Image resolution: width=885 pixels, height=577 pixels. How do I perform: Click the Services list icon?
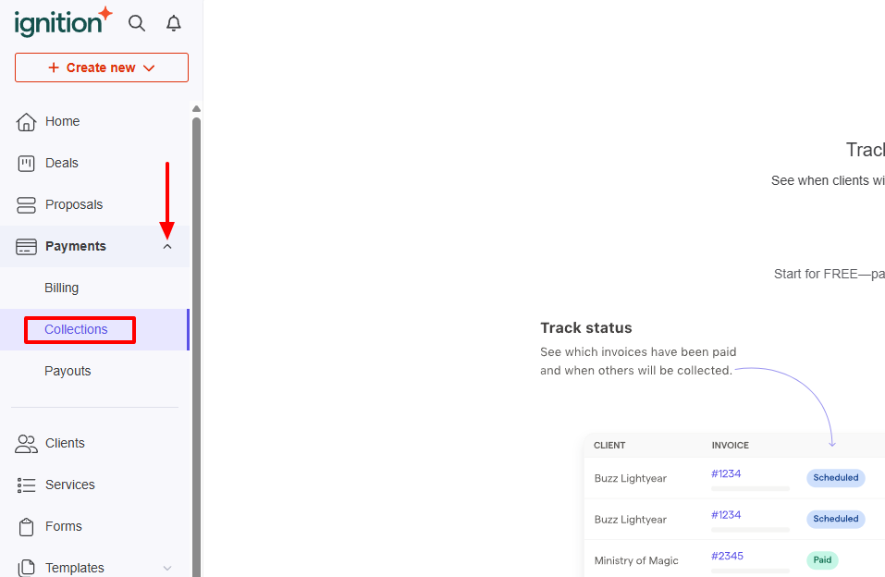(x=26, y=485)
